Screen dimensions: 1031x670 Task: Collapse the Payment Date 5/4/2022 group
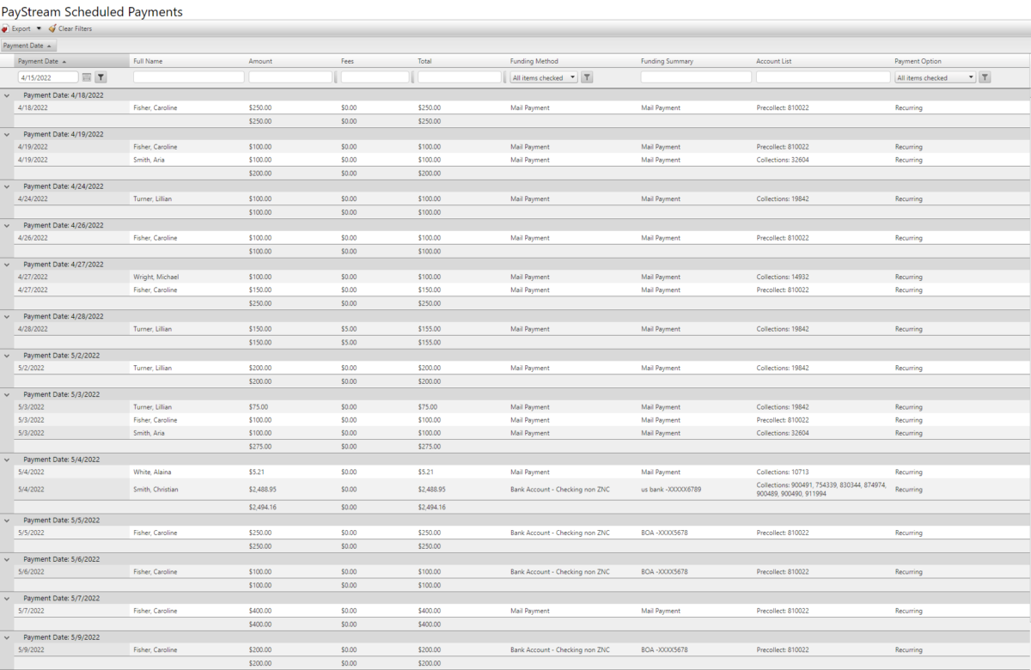(7, 460)
